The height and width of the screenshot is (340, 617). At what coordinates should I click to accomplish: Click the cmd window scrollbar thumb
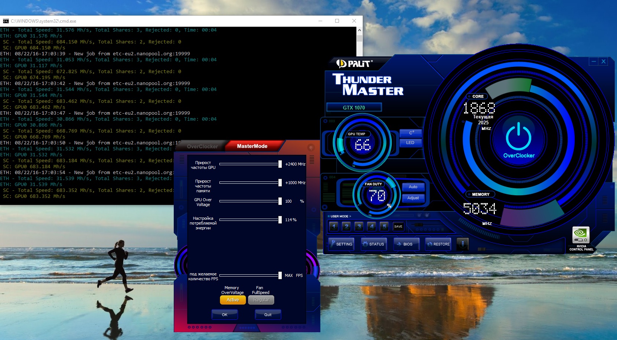[359, 38]
